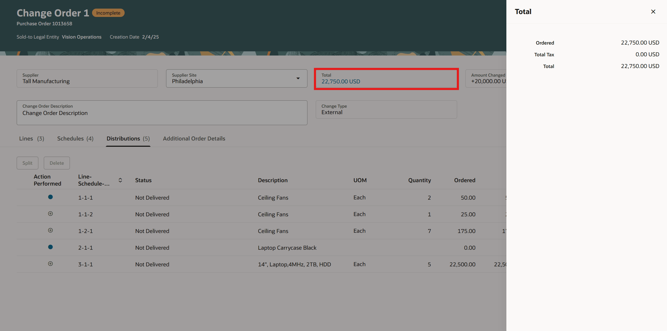This screenshot has height=331, width=667.
Task: Click the Incomplete status badge
Action: tap(108, 13)
